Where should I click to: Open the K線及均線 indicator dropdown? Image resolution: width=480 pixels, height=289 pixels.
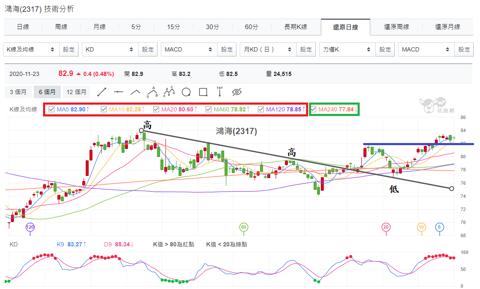pyautogui.click(x=31, y=49)
